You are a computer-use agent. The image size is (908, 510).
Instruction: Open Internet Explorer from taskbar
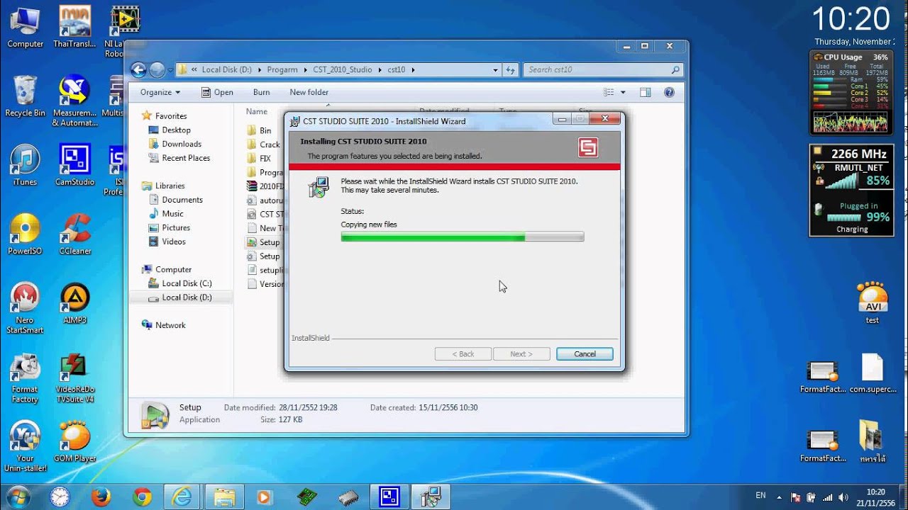coord(182,497)
